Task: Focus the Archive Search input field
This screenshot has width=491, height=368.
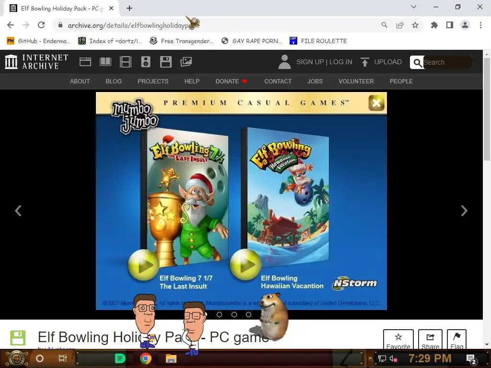Action: 447,62
